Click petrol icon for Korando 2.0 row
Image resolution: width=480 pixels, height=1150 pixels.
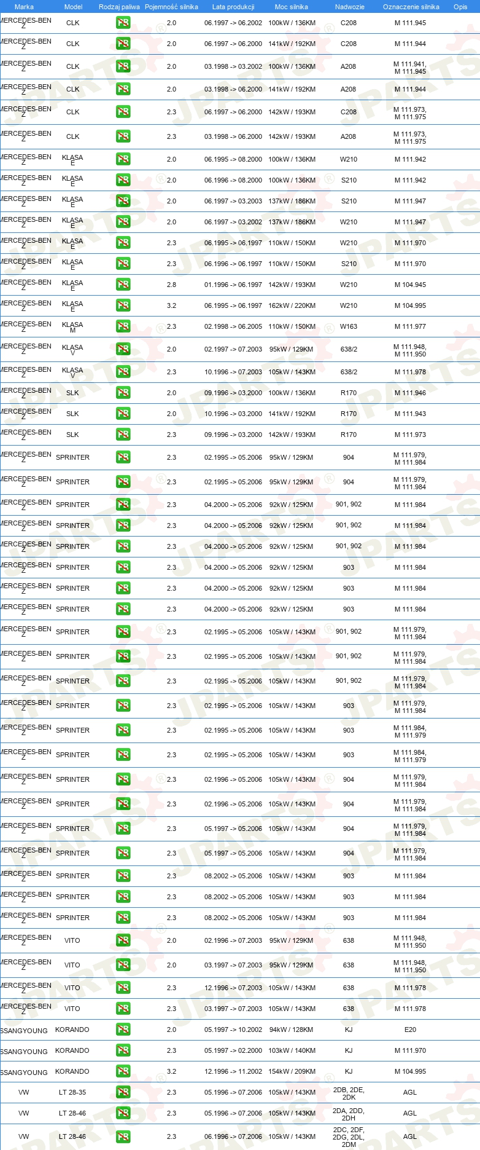(x=123, y=1030)
